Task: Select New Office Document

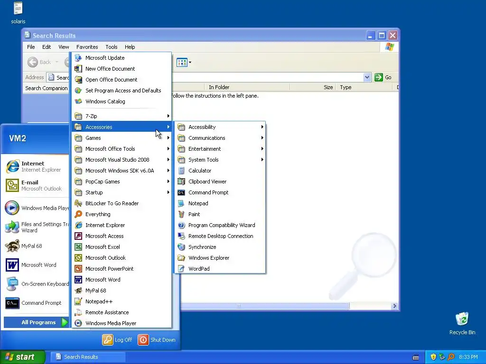Action: [x=121, y=69]
